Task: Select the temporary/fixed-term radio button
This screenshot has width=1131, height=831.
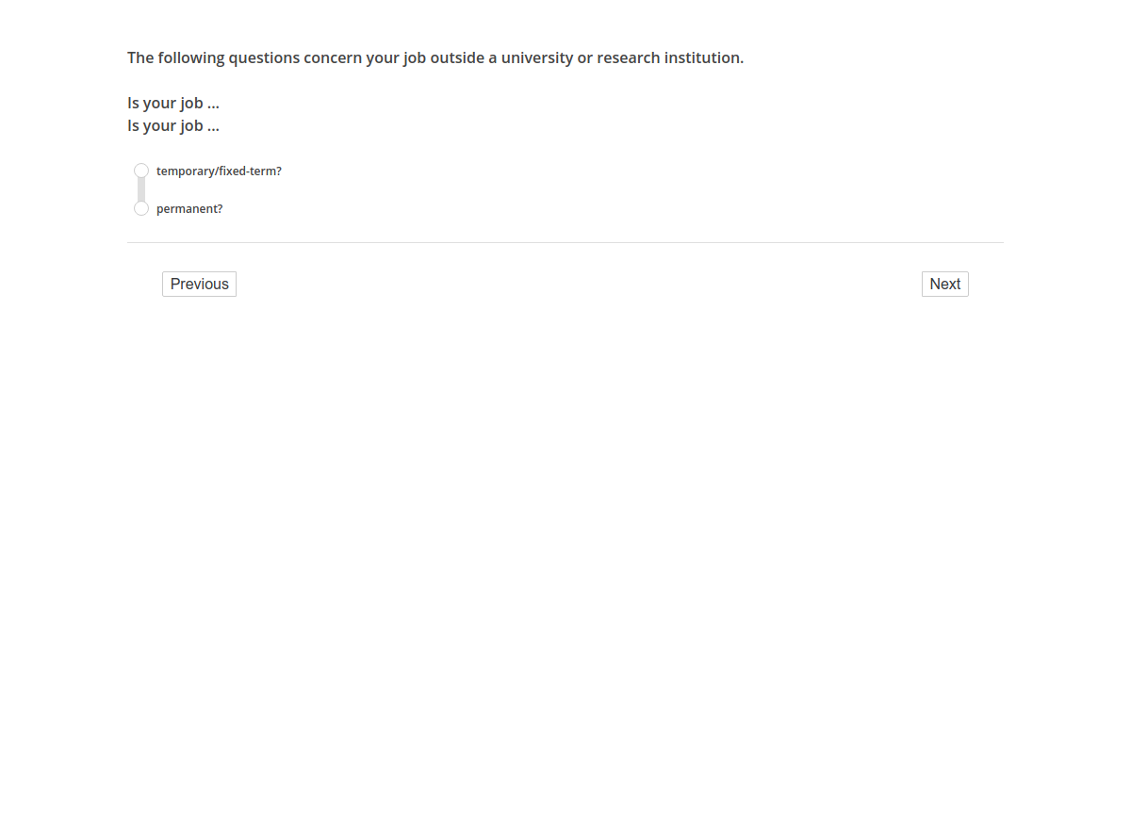Action: coord(141,171)
